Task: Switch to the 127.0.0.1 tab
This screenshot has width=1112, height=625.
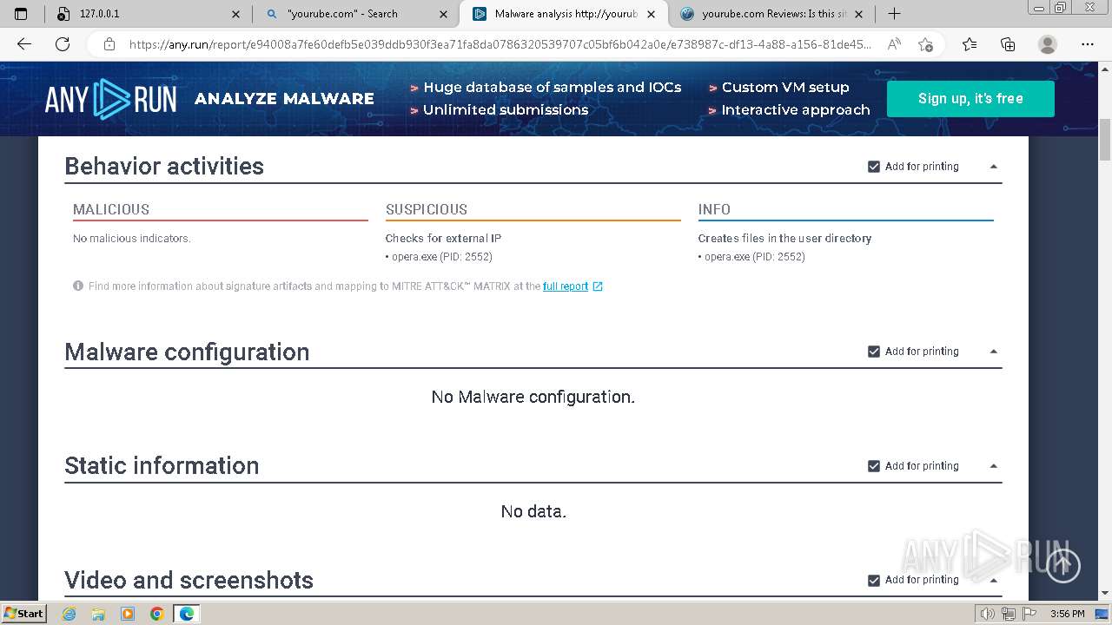Action: tap(148, 14)
